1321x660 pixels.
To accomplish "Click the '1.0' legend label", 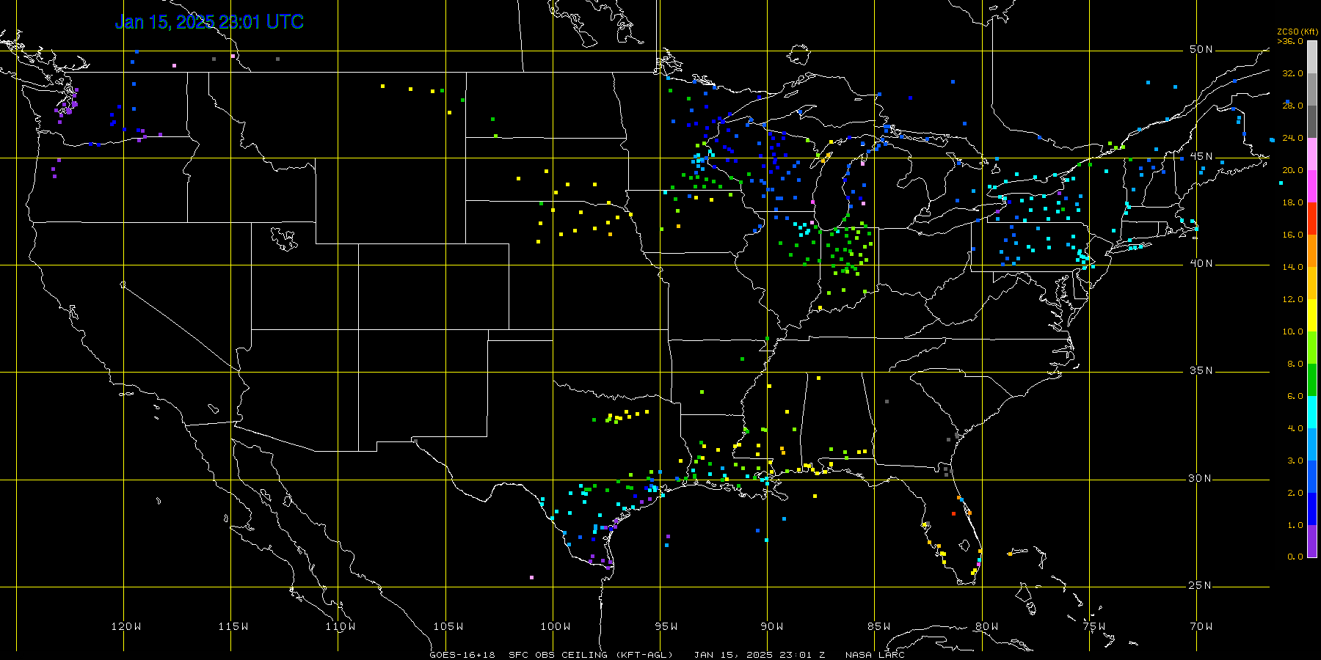I will pyautogui.click(x=1295, y=525).
